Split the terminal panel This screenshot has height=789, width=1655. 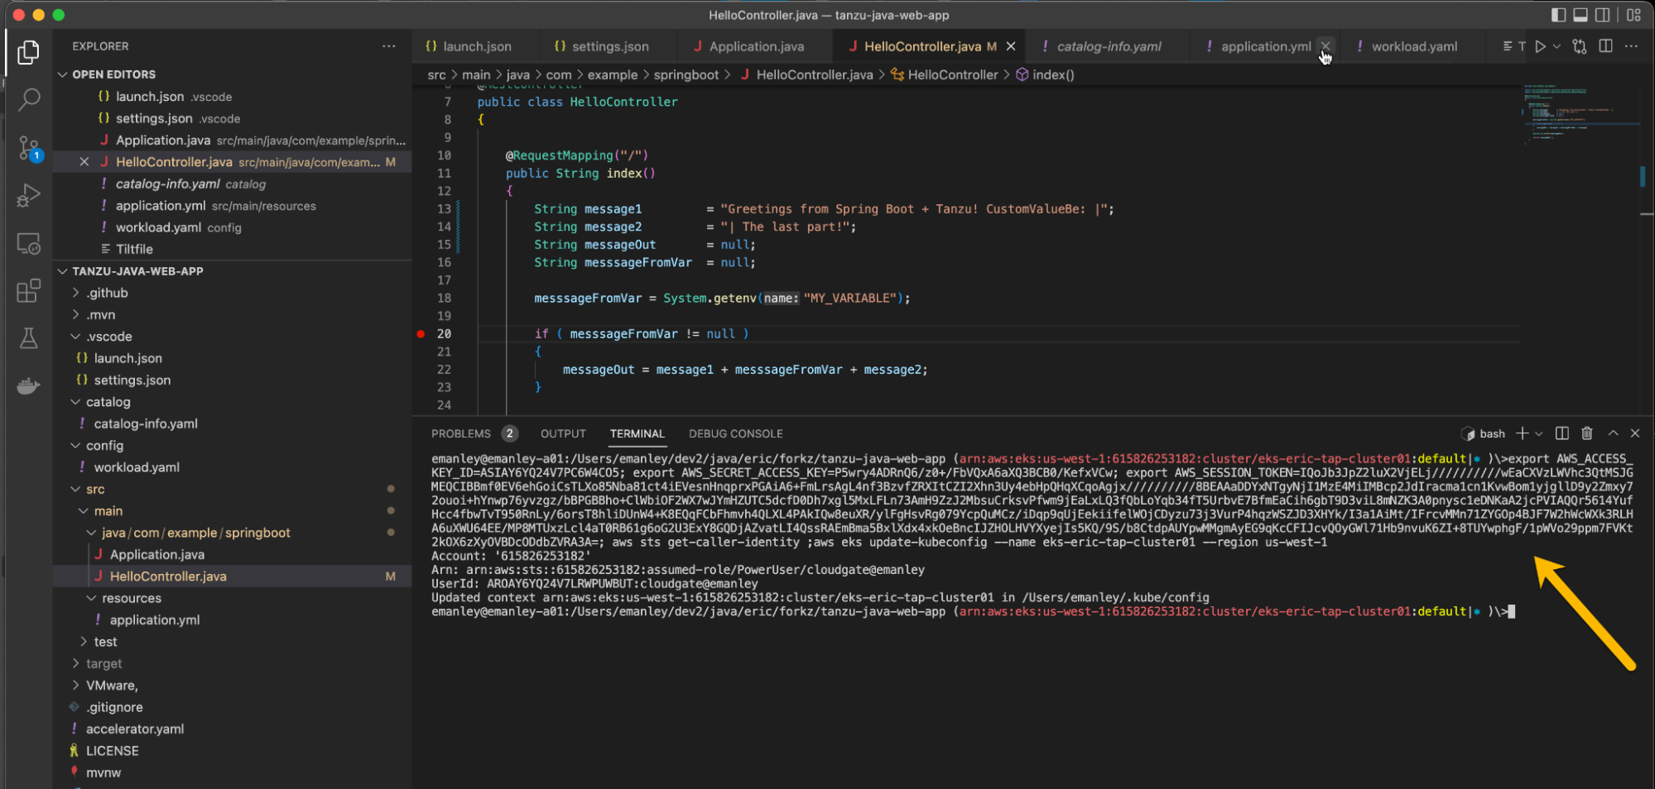pos(1561,433)
